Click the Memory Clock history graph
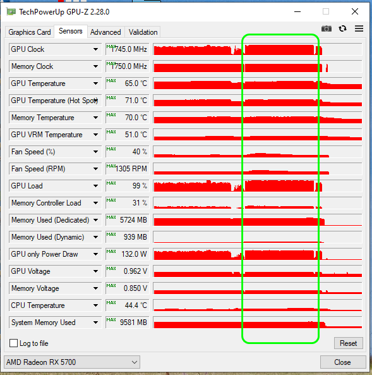 [258, 66]
